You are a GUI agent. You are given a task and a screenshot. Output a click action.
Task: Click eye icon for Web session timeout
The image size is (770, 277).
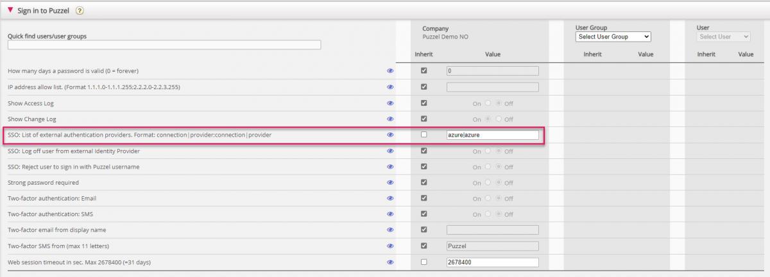tap(390, 262)
